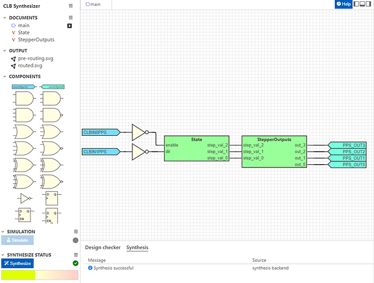374x283 pixels.
Task: Open the main document in tree
Action: click(24, 25)
